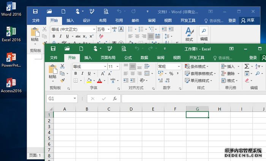Open Cell Styles dropdown in Excel
This screenshot has width=266, height=161.
(198, 80)
